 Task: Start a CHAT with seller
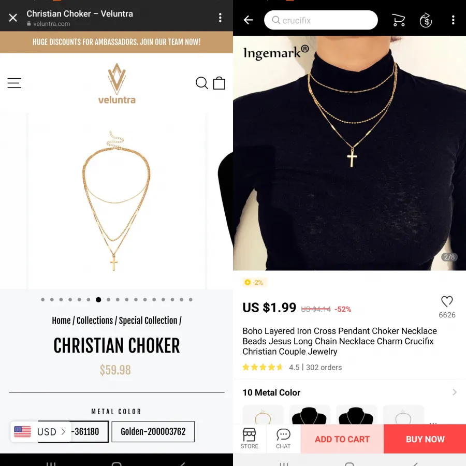pos(283,439)
